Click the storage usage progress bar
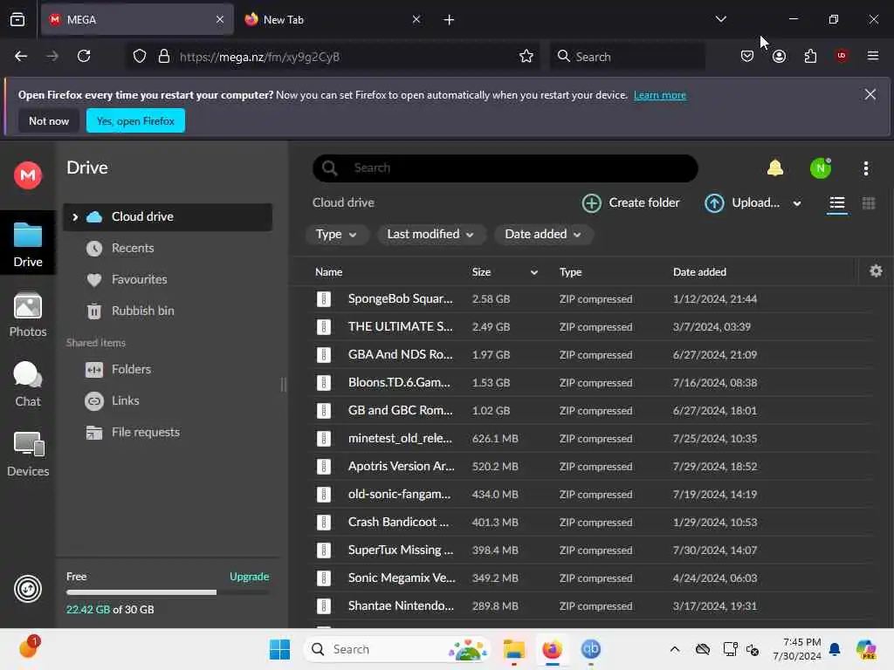This screenshot has height=670, width=894. [x=168, y=592]
